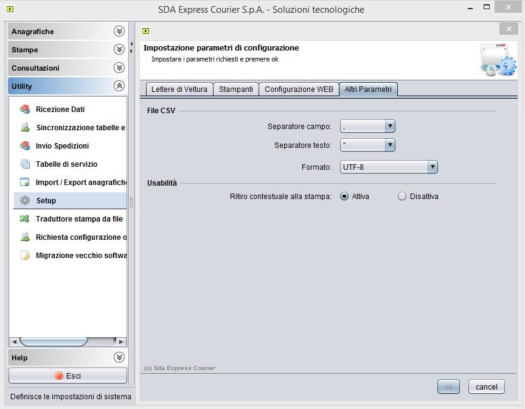Click the Invio Spedizioni icon
The height and width of the screenshot is (409, 525).
(x=25, y=145)
